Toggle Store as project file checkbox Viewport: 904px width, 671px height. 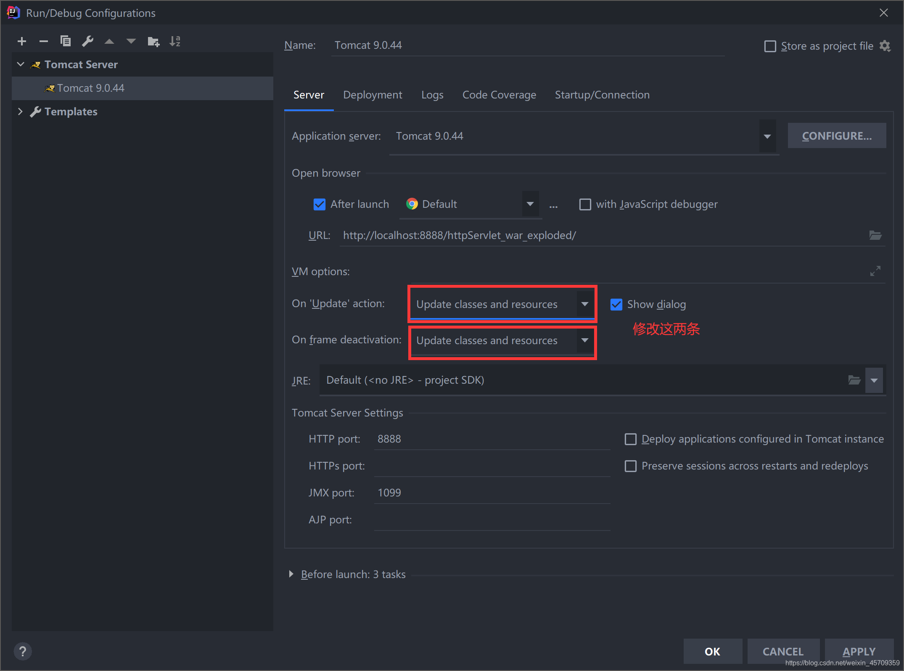pos(770,46)
